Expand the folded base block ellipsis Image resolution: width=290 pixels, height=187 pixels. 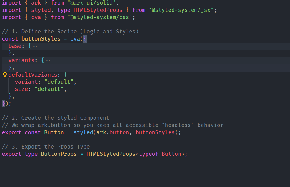point(35,46)
